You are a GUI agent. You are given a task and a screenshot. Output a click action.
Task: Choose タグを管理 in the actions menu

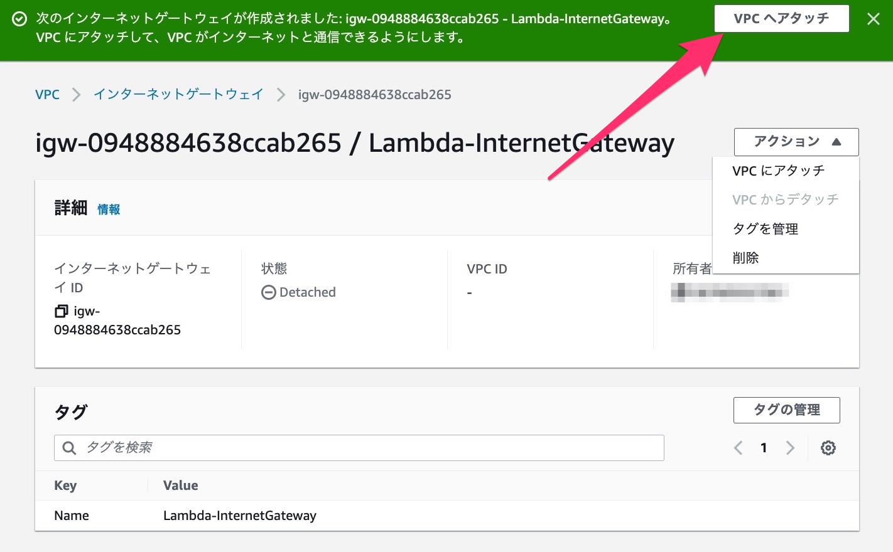(x=766, y=228)
